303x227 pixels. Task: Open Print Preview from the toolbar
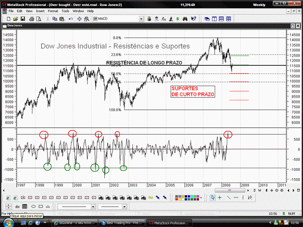39,19
